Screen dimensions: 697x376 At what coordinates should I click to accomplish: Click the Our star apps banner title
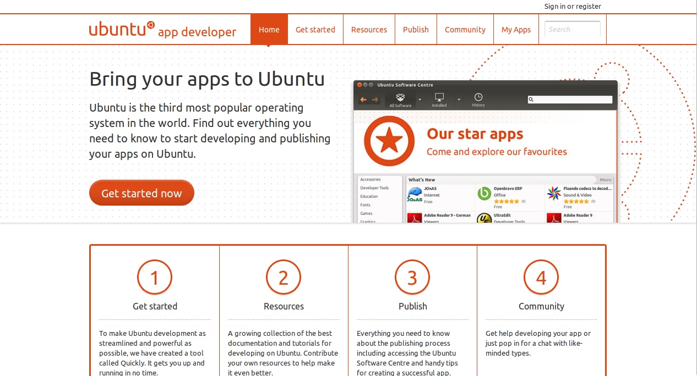475,134
